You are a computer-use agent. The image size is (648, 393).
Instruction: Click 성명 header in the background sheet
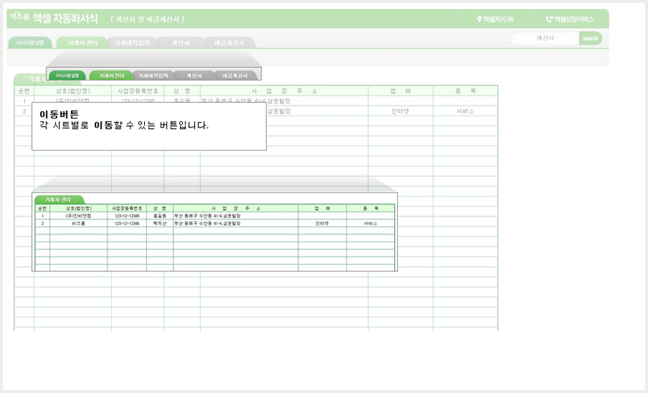182,91
